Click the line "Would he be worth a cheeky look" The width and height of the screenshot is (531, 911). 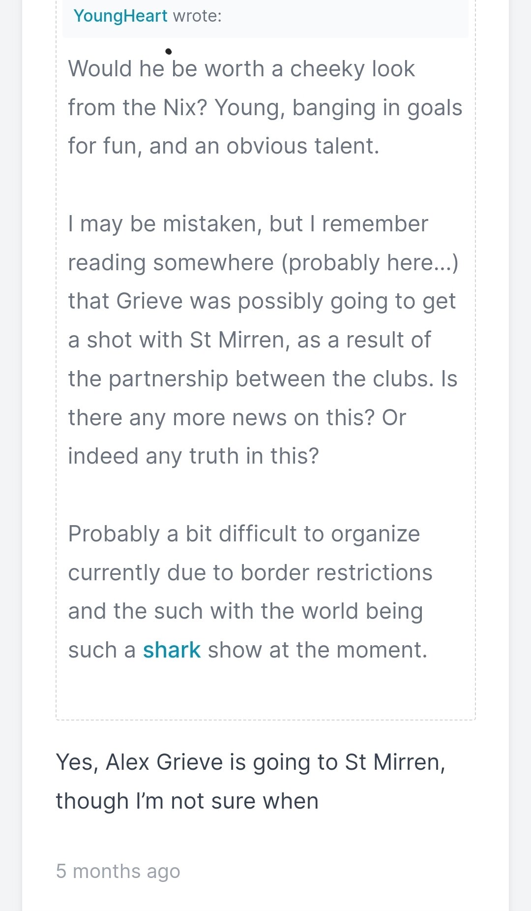coord(241,68)
